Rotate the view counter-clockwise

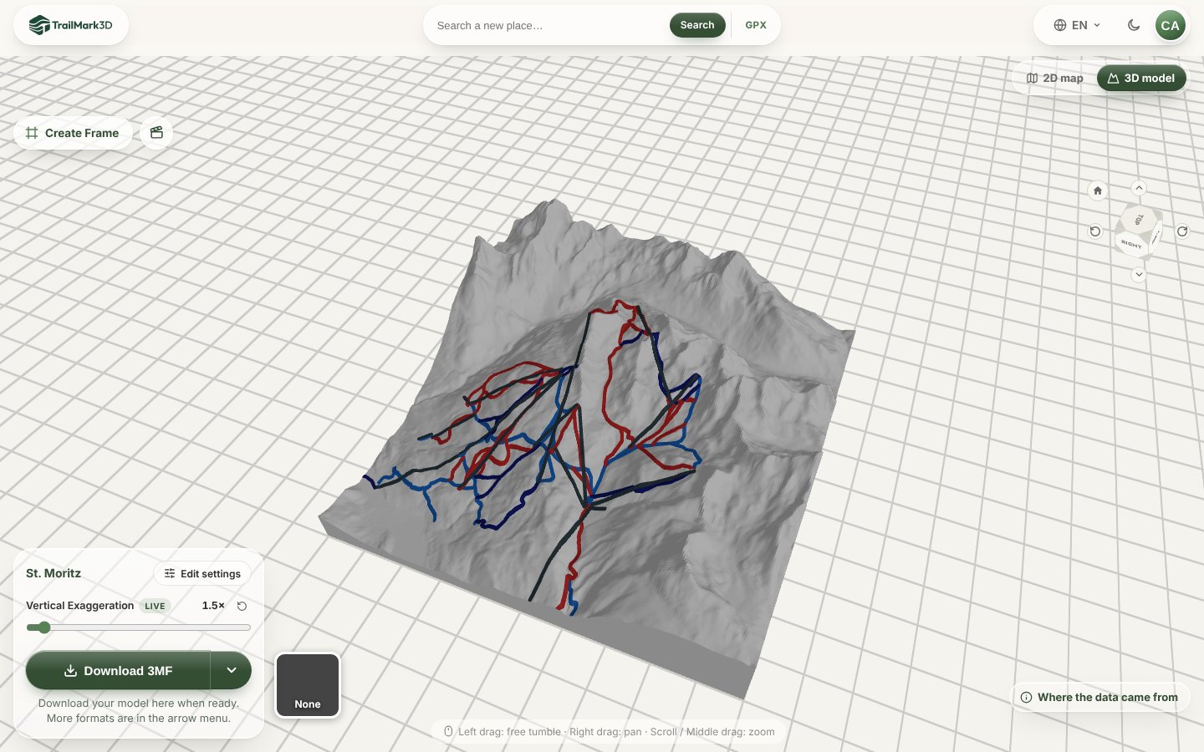pyautogui.click(x=1095, y=231)
